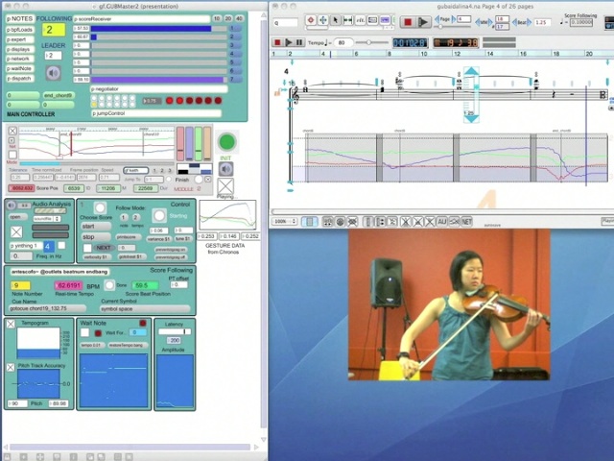
Task: Click the NET icon in bottom score toolbar
Action: pos(467,221)
